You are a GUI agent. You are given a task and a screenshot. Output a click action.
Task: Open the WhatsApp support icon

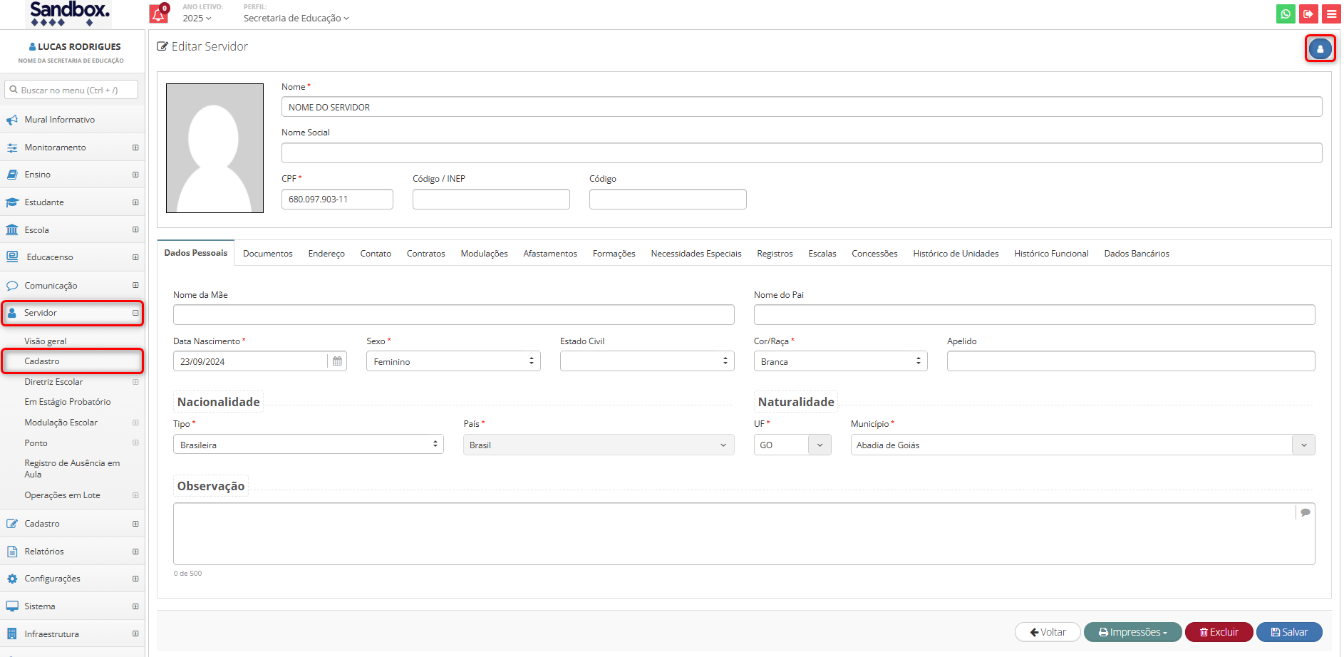click(1286, 14)
